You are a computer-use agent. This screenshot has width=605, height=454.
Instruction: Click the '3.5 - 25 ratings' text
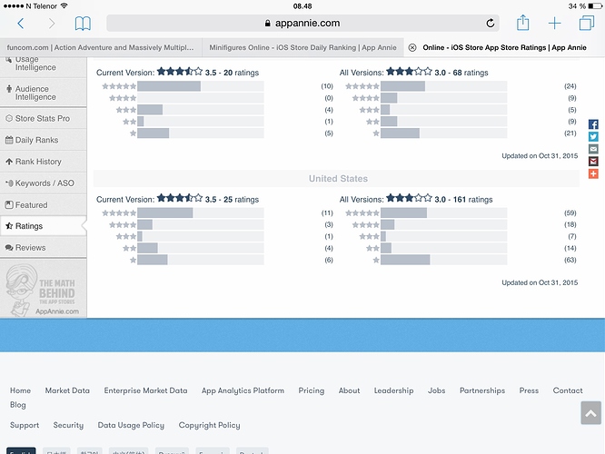pos(232,200)
